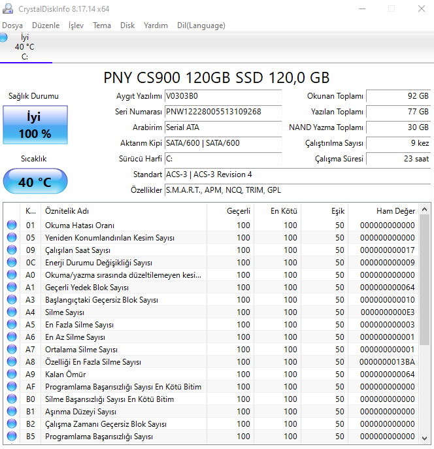Click the PNY CS900 120GB SSD title
Image resolution: width=434 pixels, height=449 pixels.
(216, 78)
